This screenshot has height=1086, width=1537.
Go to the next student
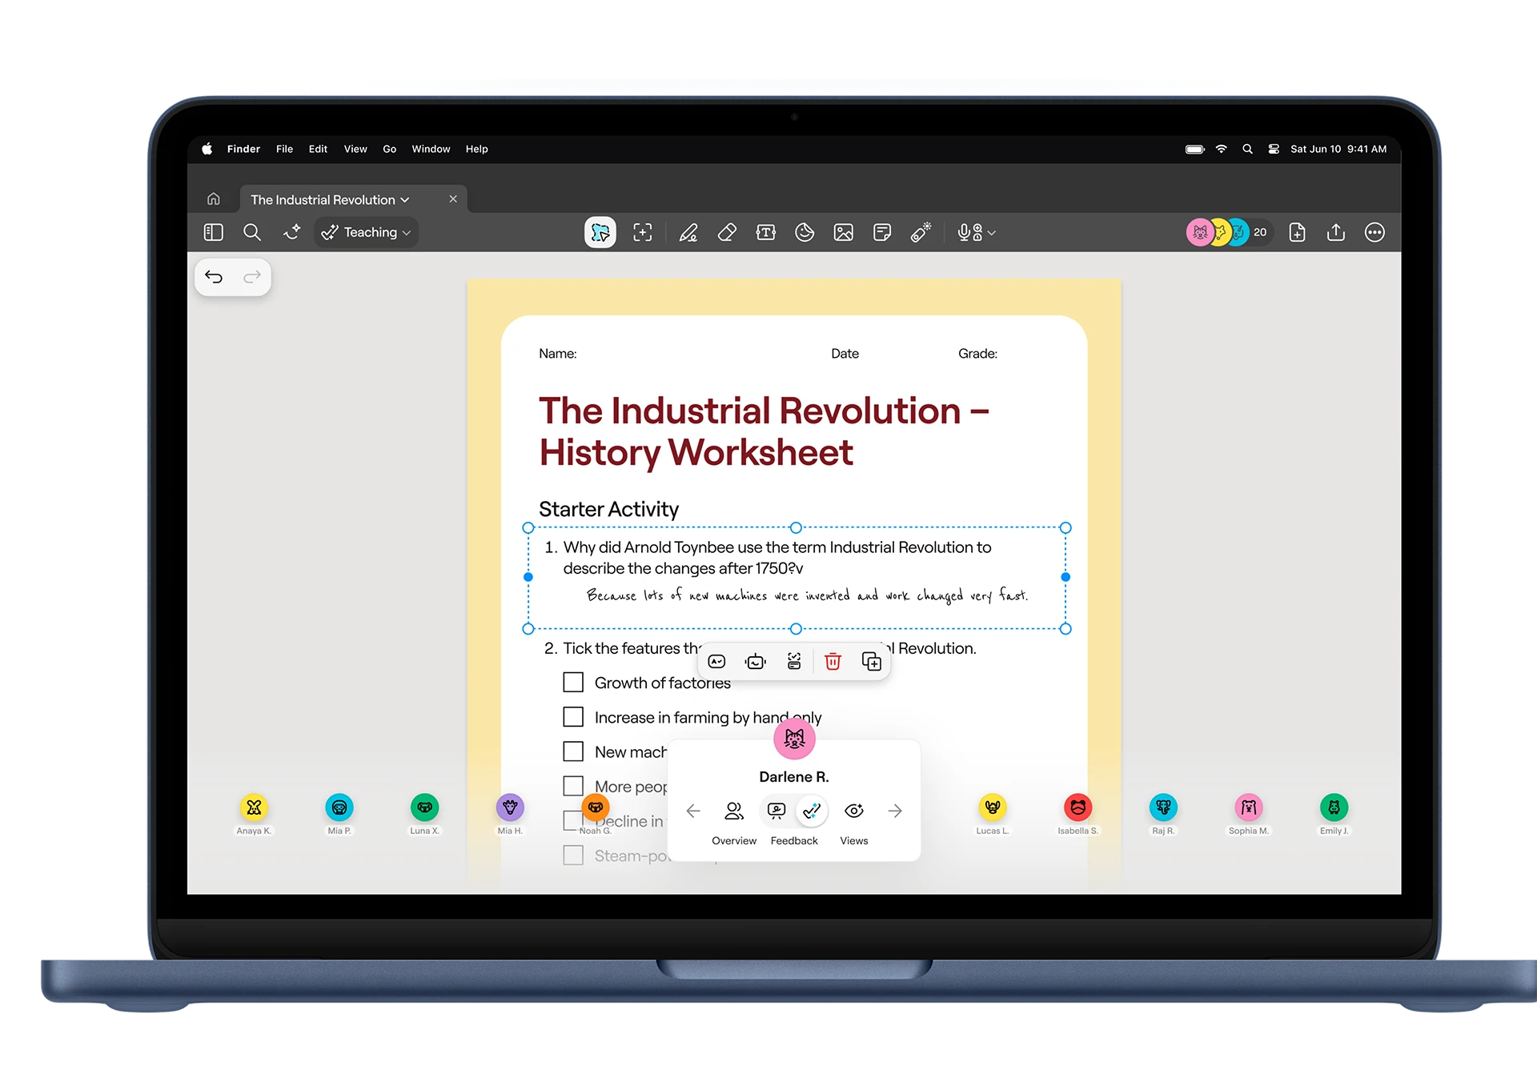point(895,811)
